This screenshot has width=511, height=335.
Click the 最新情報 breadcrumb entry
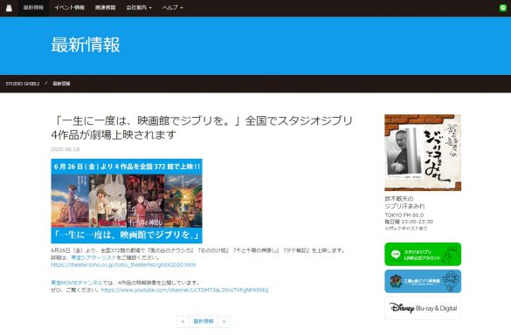[62, 84]
